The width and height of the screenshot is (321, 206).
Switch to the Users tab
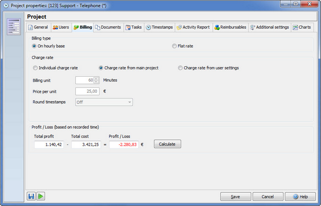click(61, 28)
